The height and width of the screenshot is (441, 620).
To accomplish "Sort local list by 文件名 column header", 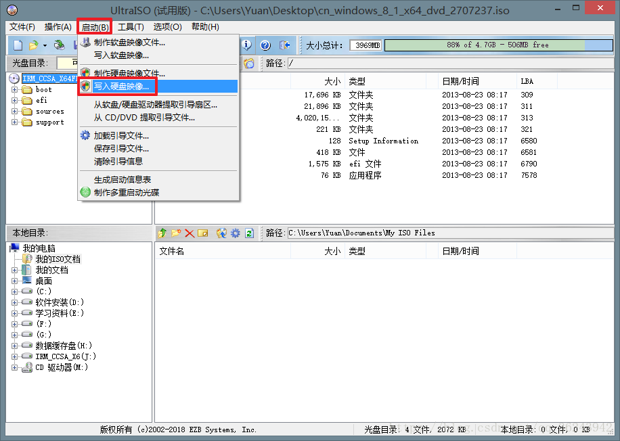I will tap(223, 251).
